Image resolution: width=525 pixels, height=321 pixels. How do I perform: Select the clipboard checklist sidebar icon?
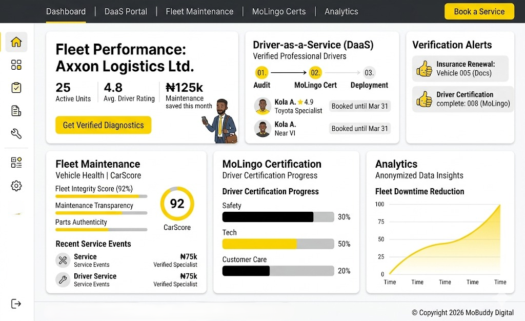point(16,88)
